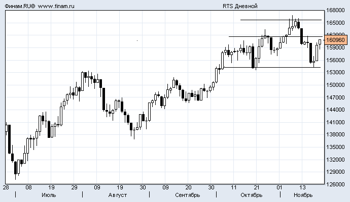
Task: Select the 147000 price axis label
Action: click(335, 97)
